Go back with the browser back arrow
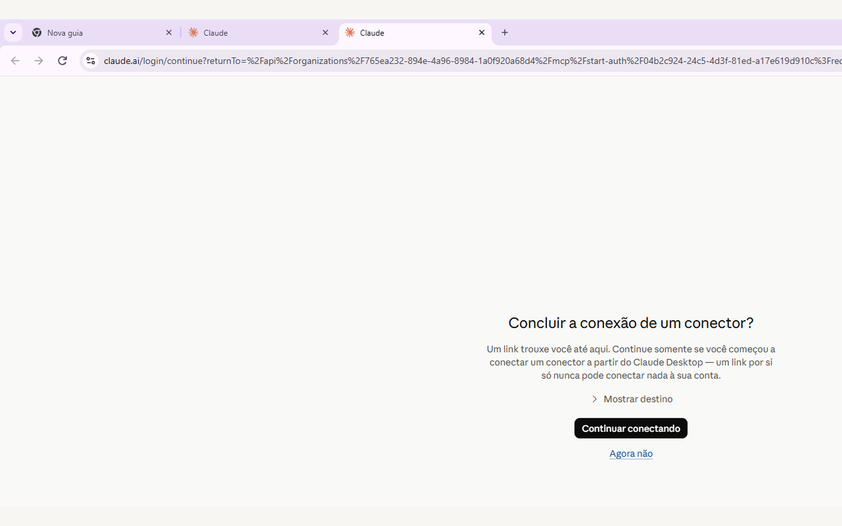Screen dimensions: 842x526 15,61
